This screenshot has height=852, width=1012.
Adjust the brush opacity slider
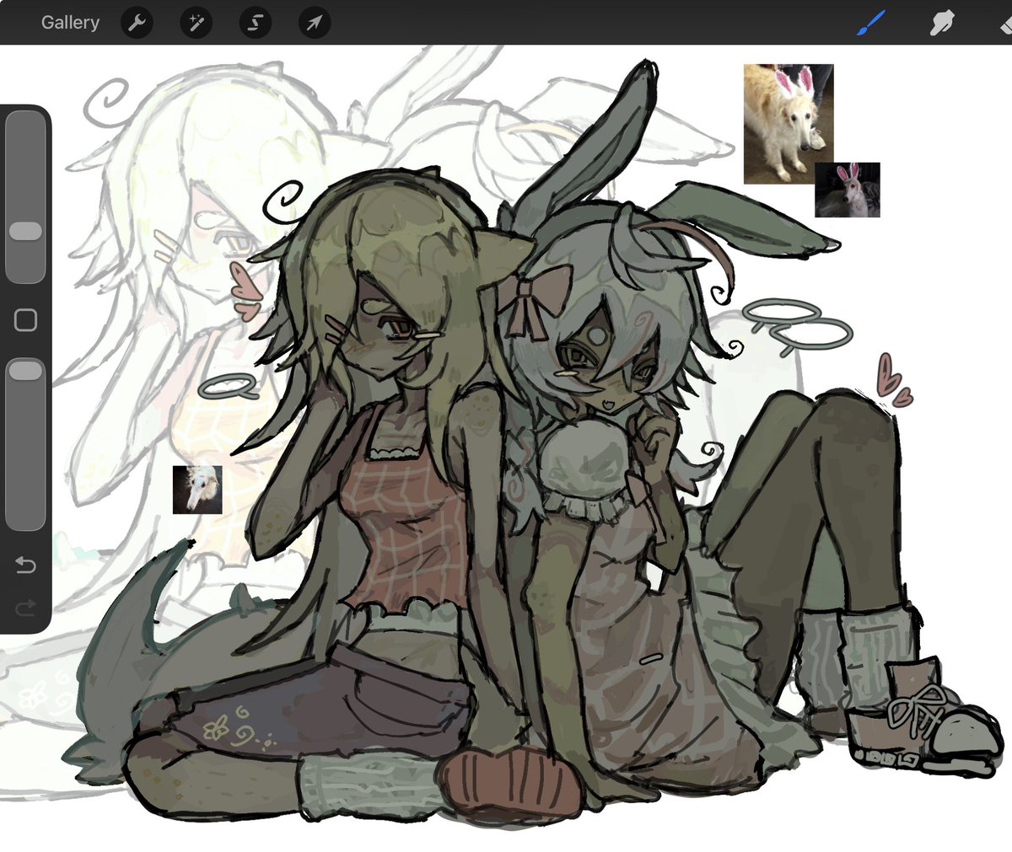pyautogui.click(x=25, y=442)
